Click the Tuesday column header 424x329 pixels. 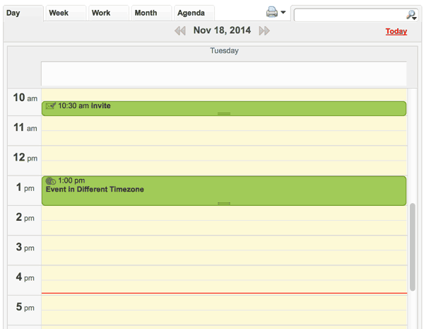tap(224, 51)
